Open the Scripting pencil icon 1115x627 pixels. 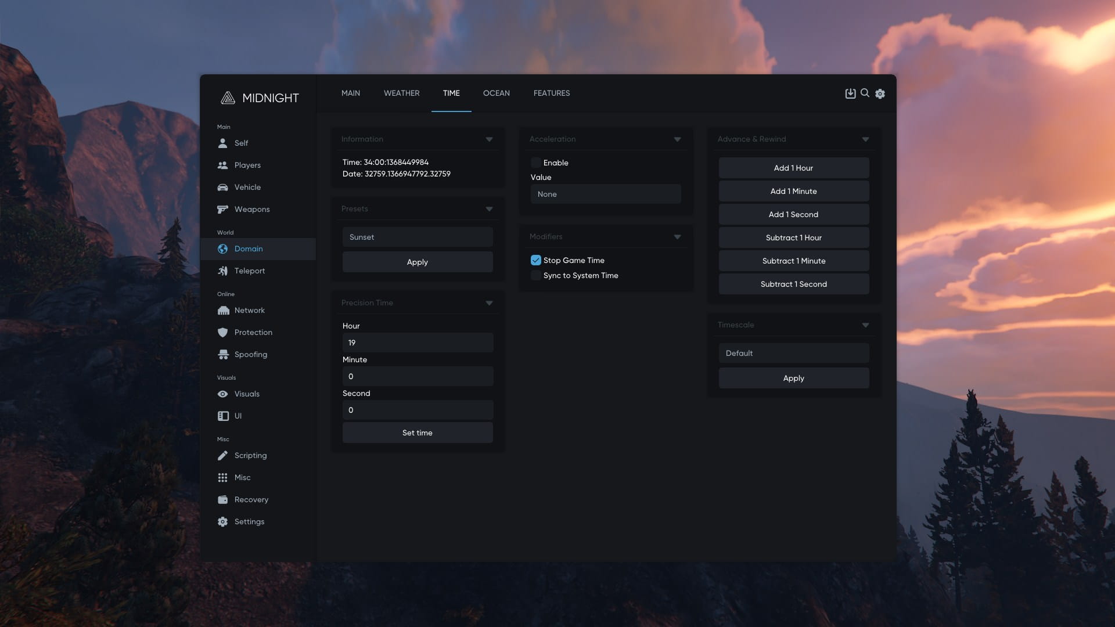pos(222,455)
